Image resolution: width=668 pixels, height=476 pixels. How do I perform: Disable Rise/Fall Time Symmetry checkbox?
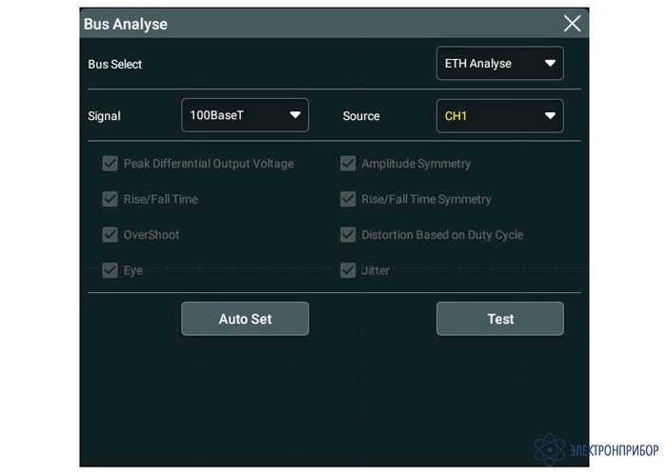(x=348, y=199)
